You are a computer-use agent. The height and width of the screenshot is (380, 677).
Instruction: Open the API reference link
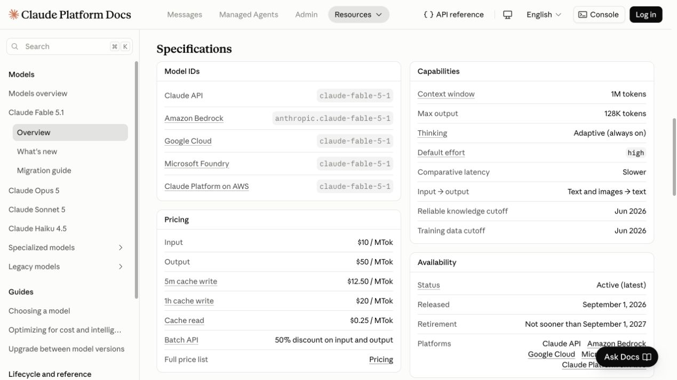pyautogui.click(x=453, y=14)
